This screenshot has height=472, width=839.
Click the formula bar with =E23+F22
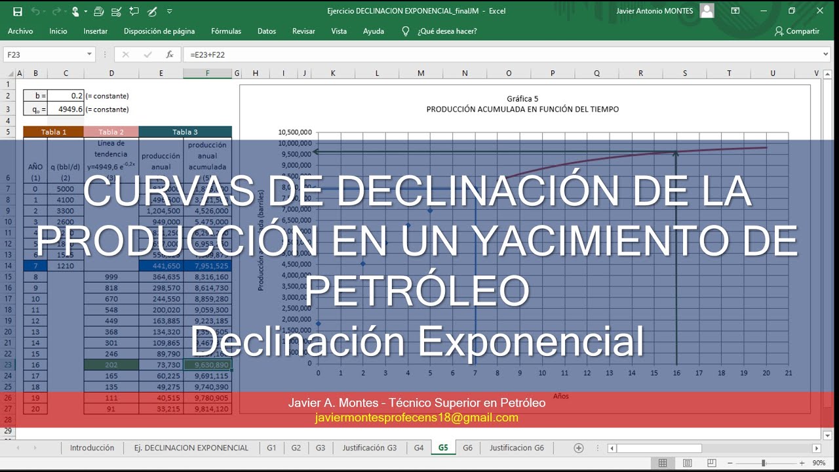pyautogui.click(x=501, y=54)
